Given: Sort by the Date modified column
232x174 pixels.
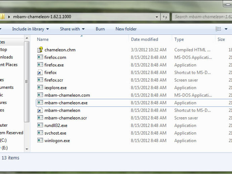Looking at the screenshot, I should [144, 39].
